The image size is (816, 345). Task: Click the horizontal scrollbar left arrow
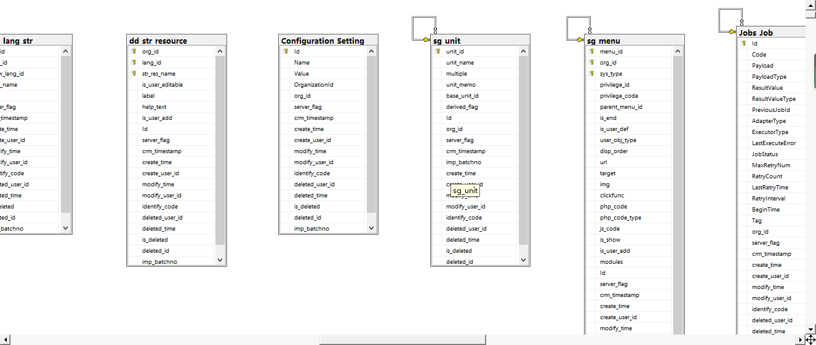click(x=6, y=339)
